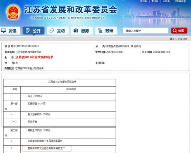Open the 手机版 mobile version link
The width and height of the screenshot is (191, 153).
pyautogui.click(x=166, y=2)
